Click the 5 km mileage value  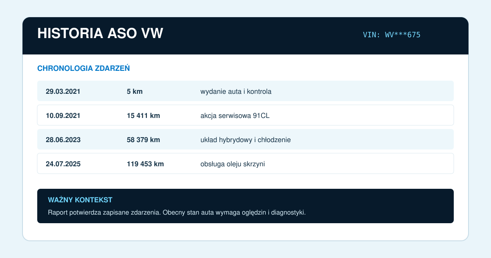[x=135, y=91]
